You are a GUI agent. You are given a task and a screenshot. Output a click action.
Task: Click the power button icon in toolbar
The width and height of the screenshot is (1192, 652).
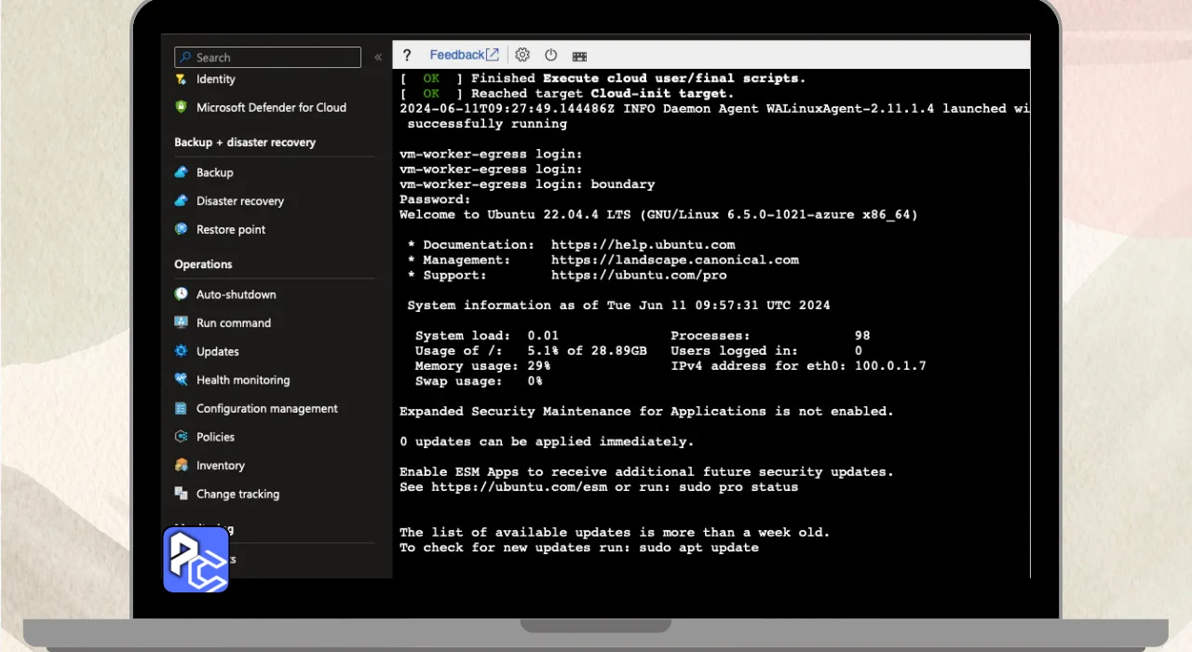click(x=550, y=56)
